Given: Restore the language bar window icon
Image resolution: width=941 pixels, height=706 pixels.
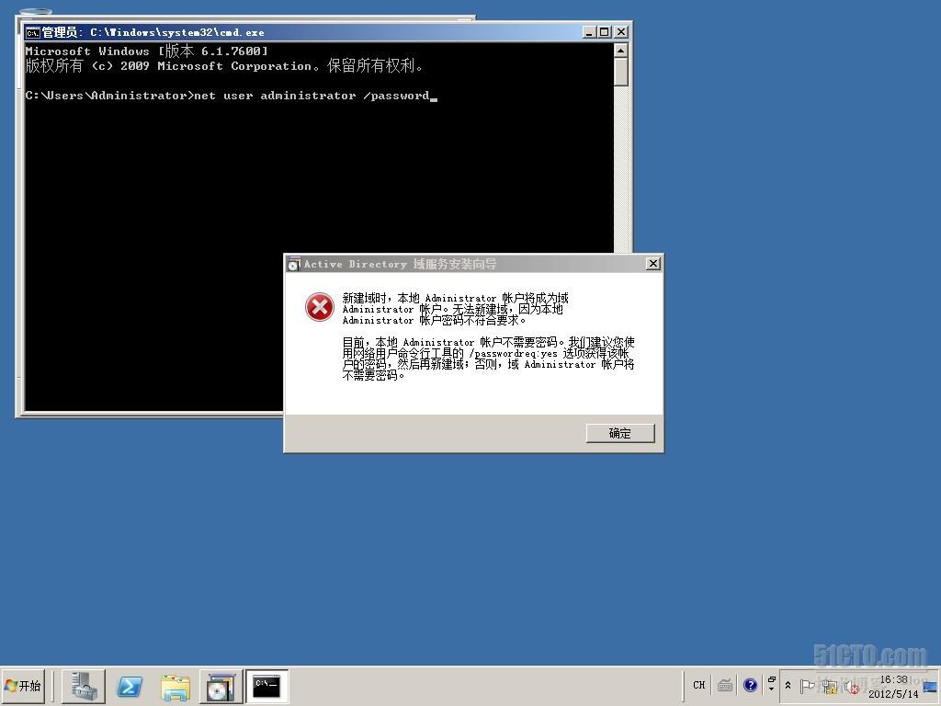Looking at the screenshot, I should point(771,679).
